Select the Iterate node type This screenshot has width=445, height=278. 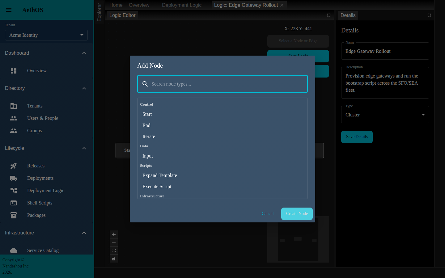222,137
